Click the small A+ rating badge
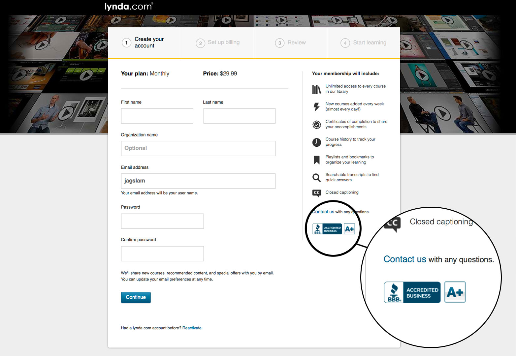This screenshot has height=356, width=516. click(349, 229)
